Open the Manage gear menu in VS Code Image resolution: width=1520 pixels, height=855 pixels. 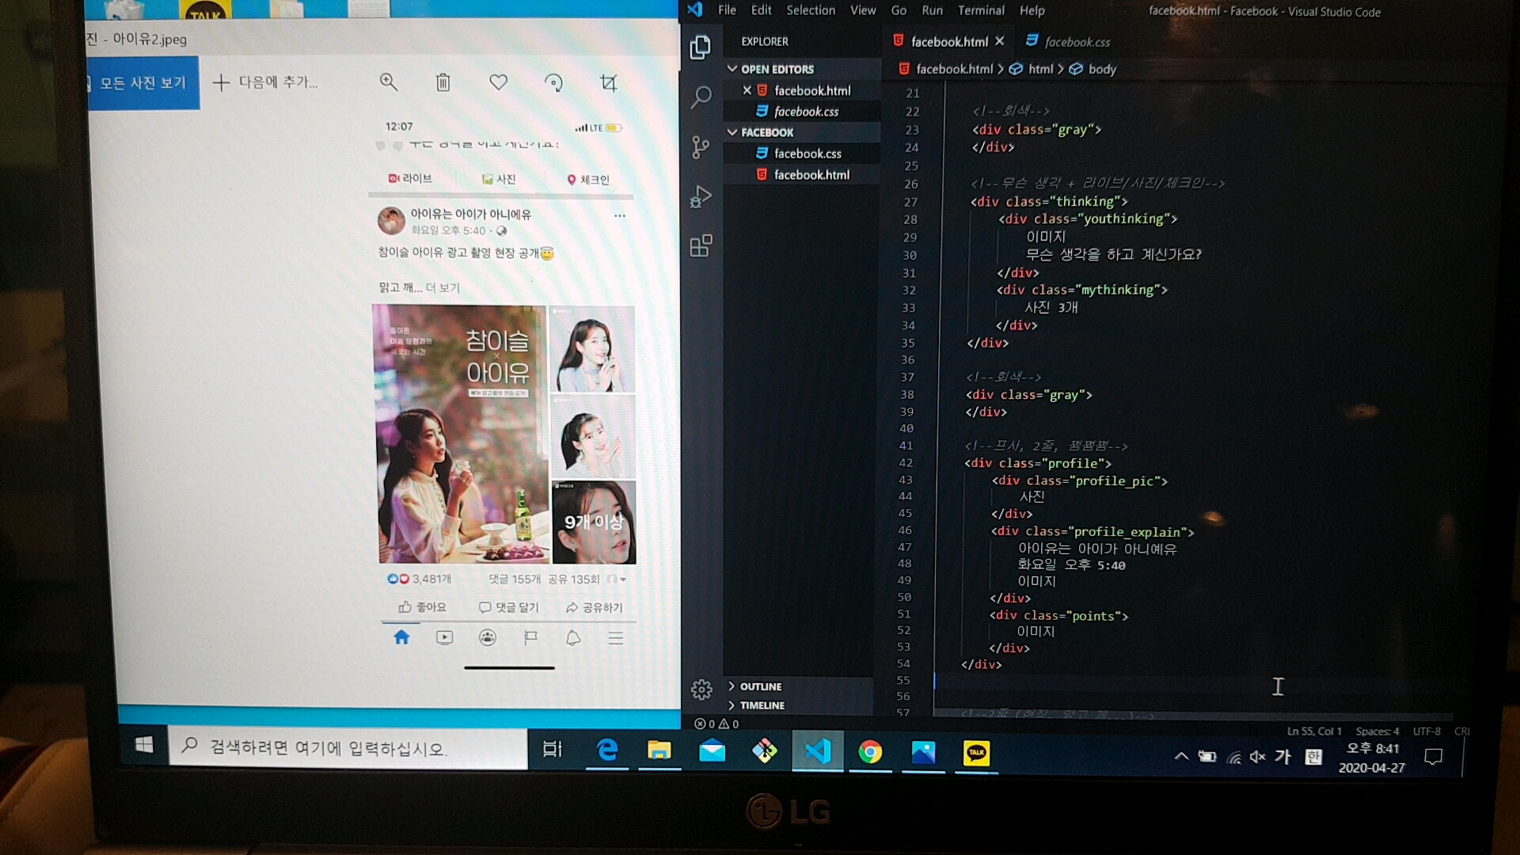701,690
